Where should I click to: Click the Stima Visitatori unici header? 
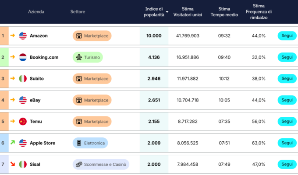click(188, 12)
